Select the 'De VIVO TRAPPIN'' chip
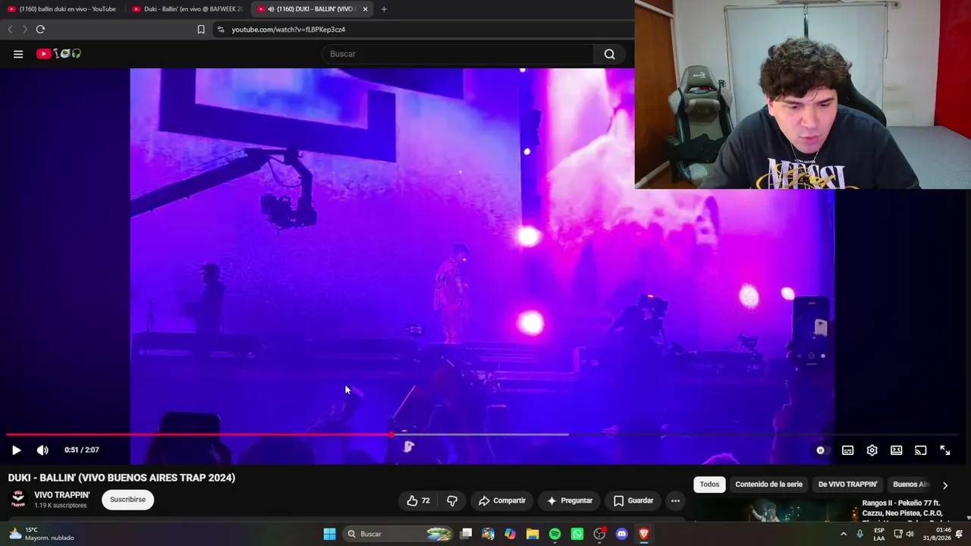This screenshot has width=971, height=546. 847,485
